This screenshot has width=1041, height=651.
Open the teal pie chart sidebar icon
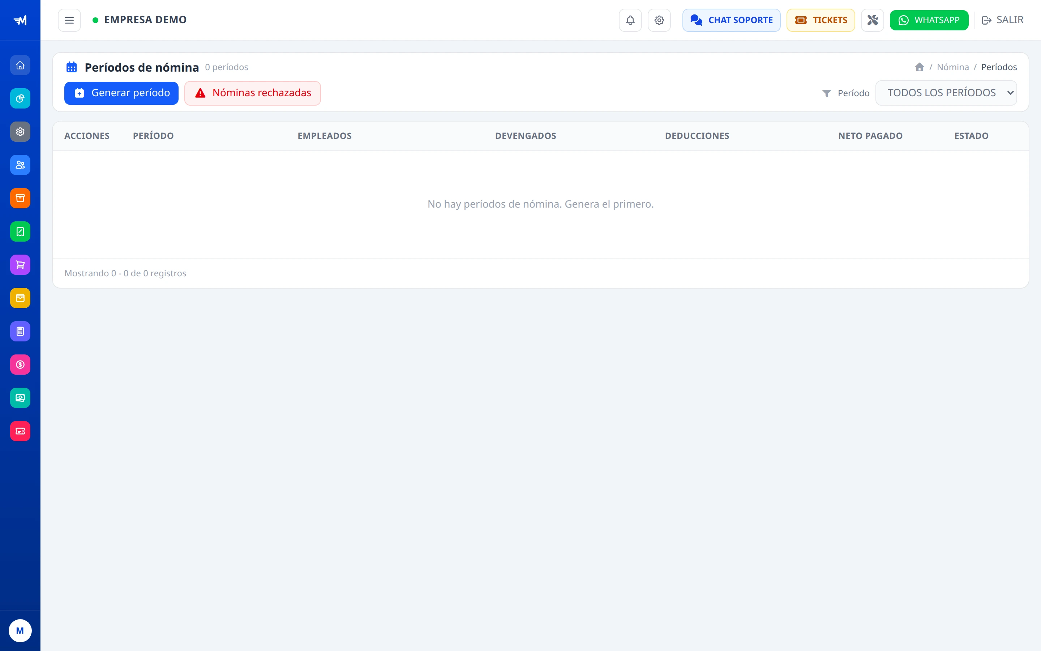[x=20, y=99]
